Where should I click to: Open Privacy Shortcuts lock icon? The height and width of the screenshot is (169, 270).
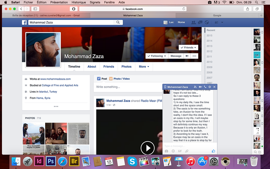217,22
